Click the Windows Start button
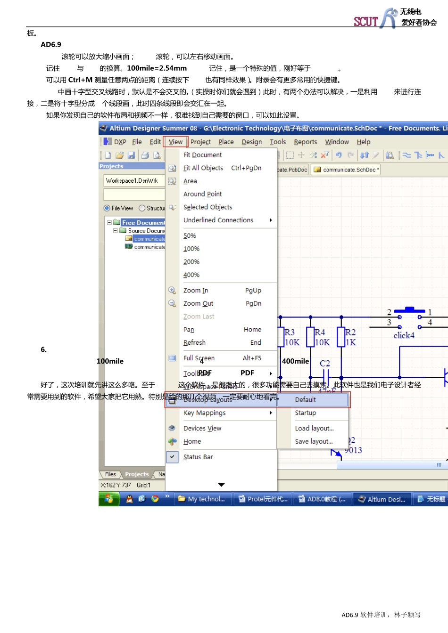Viewport: 448px width, 633px height. click(109, 499)
